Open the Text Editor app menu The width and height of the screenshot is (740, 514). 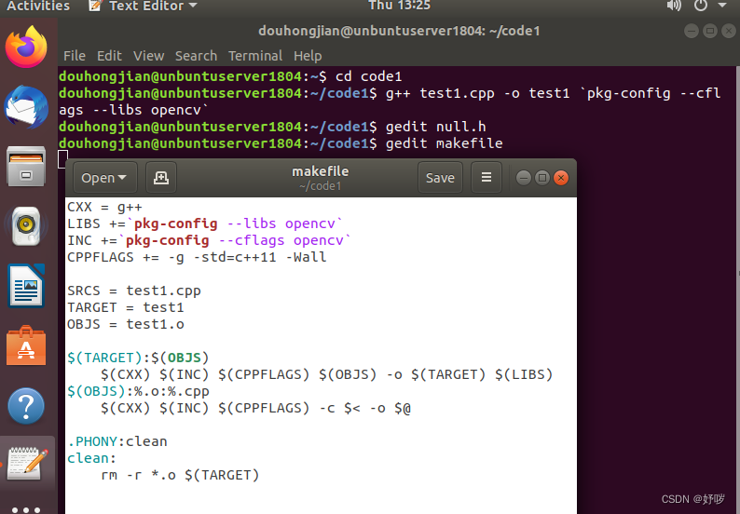tap(143, 6)
